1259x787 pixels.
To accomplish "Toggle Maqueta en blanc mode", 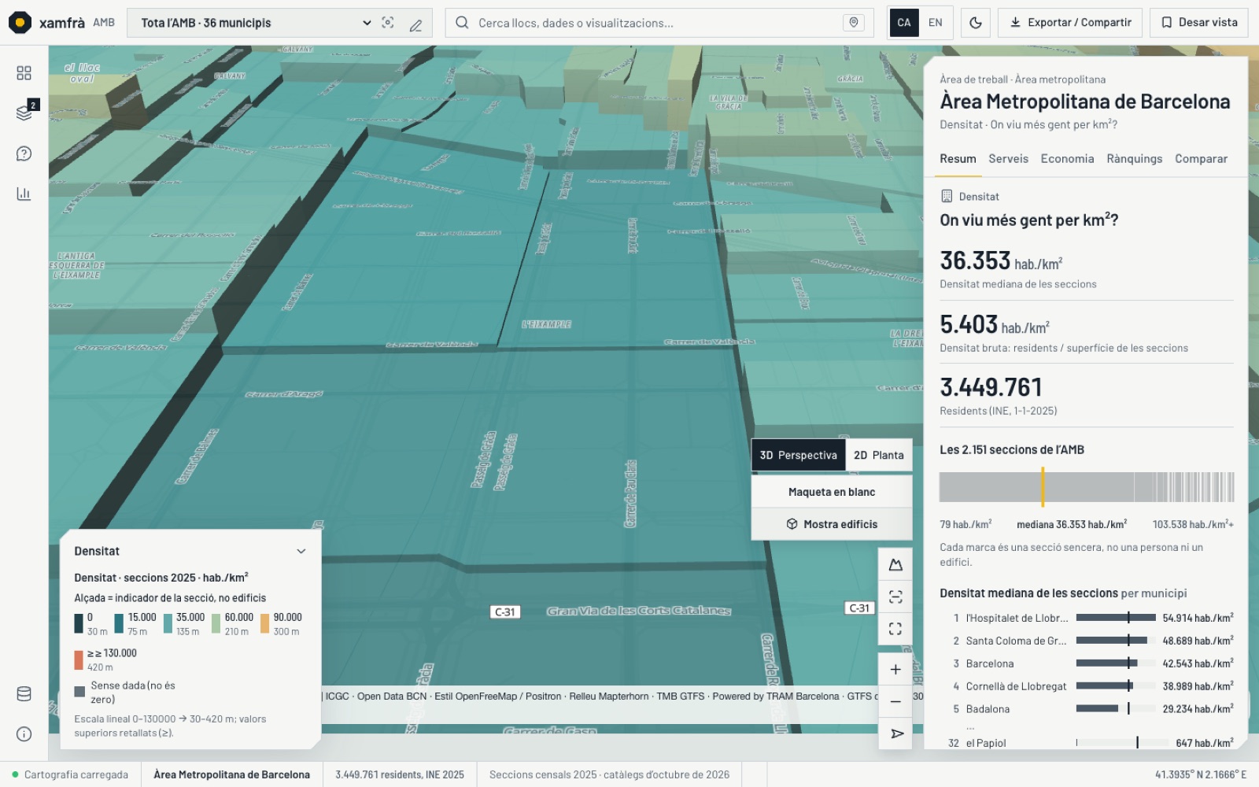I will click(x=832, y=492).
